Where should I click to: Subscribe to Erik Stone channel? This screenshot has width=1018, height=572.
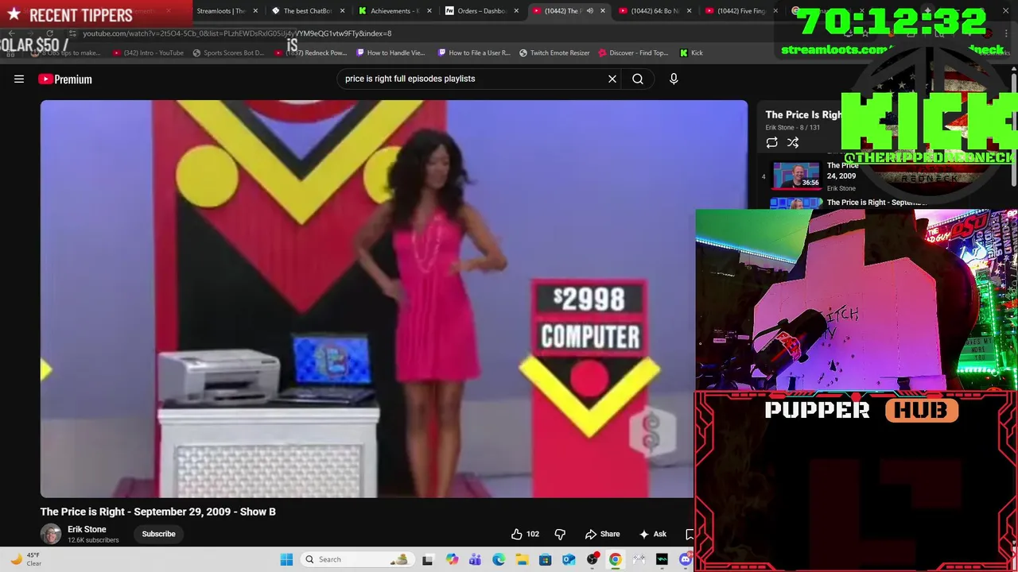[x=158, y=534]
